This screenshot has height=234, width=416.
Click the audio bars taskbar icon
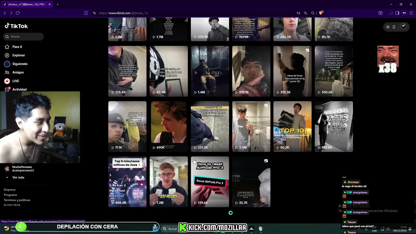click(x=252, y=229)
